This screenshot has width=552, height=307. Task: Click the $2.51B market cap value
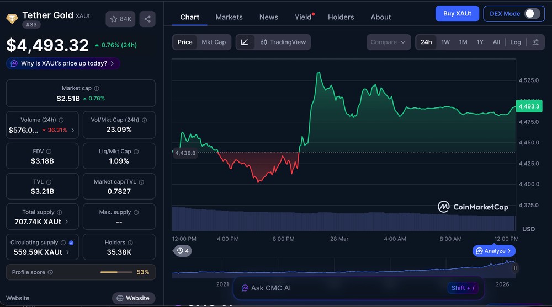pos(68,99)
